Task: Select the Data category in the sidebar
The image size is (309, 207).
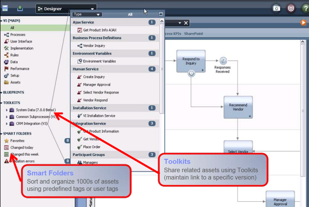Action: pyautogui.click(x=16, y=62)
